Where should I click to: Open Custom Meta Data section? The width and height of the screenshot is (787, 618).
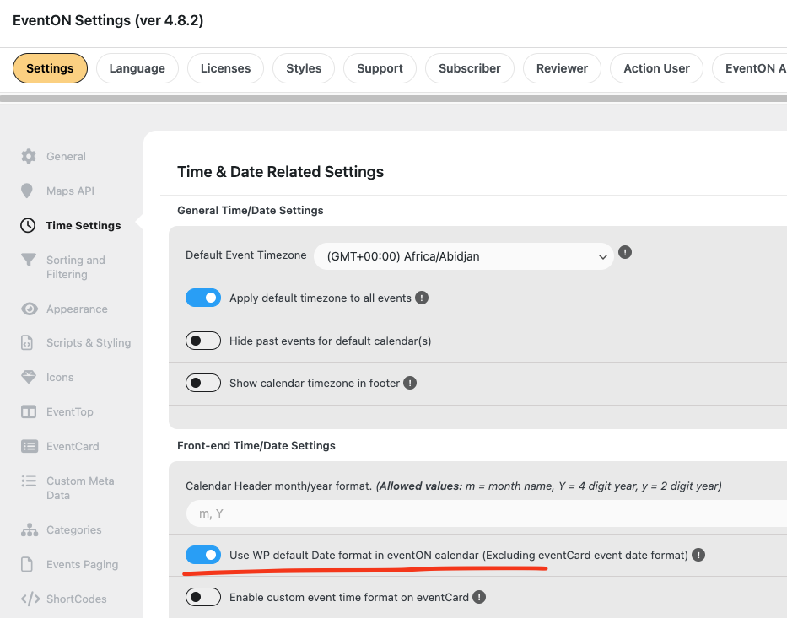click(80, 487)
